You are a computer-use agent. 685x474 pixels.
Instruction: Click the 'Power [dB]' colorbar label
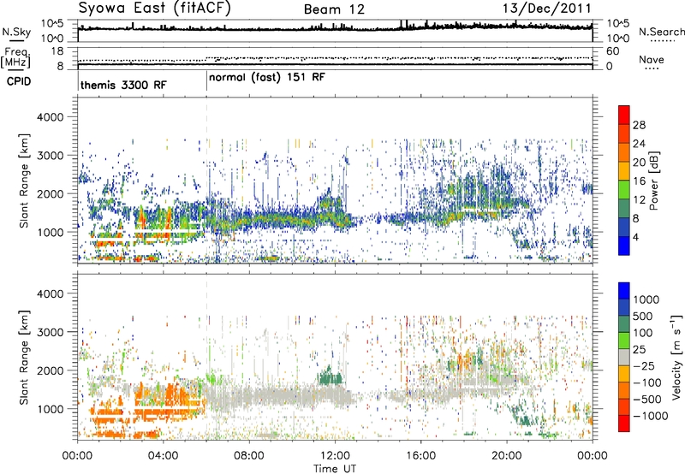point(653,181)
